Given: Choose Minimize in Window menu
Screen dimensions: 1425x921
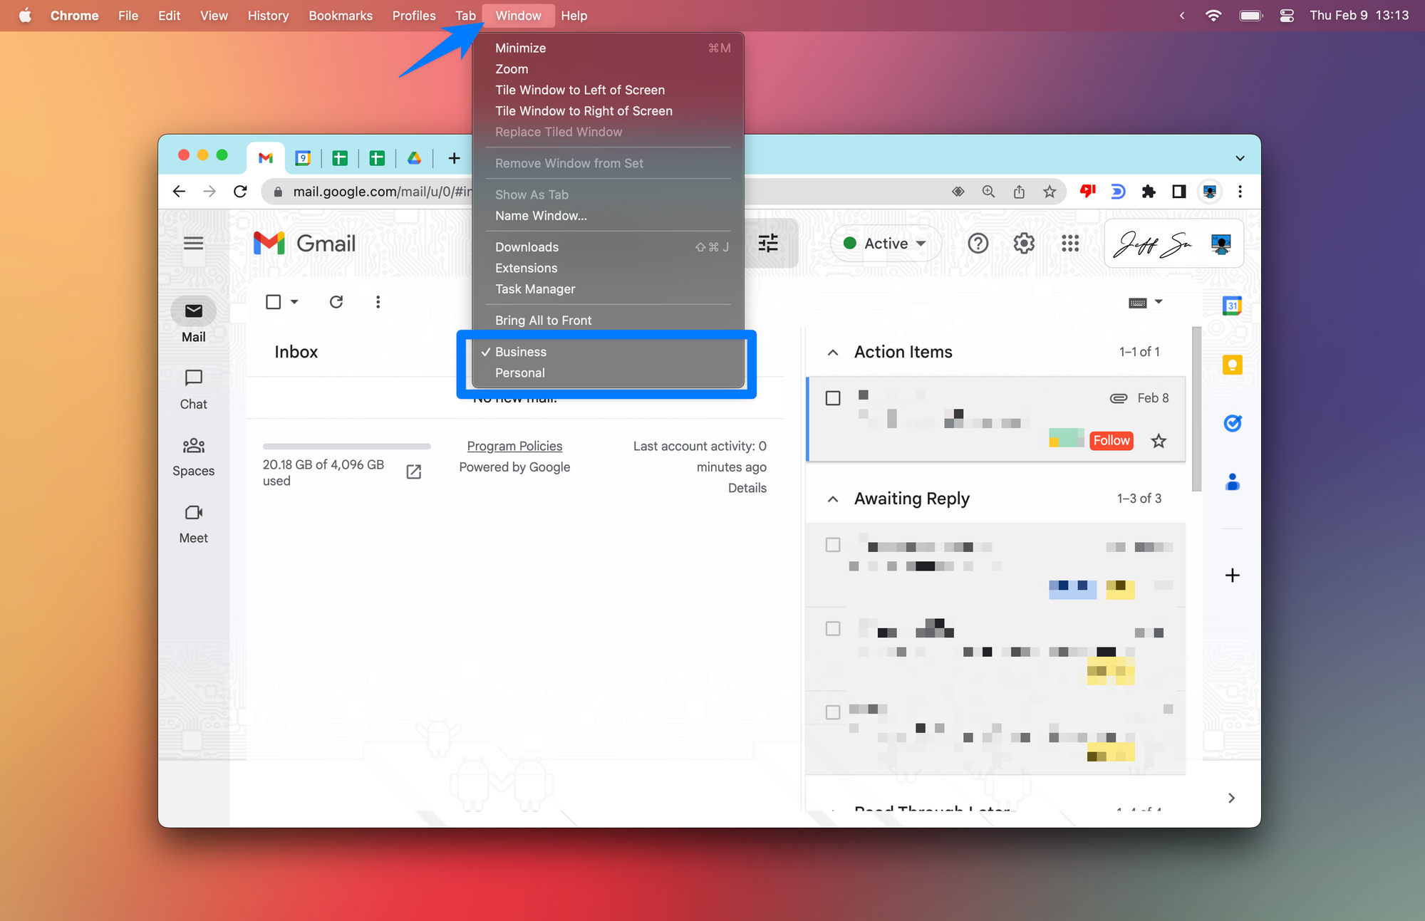Looking at the screenshot, I should (608, 48).
